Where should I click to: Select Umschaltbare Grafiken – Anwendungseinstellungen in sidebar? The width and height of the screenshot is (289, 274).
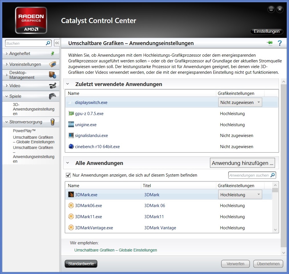tap(34, 154)
